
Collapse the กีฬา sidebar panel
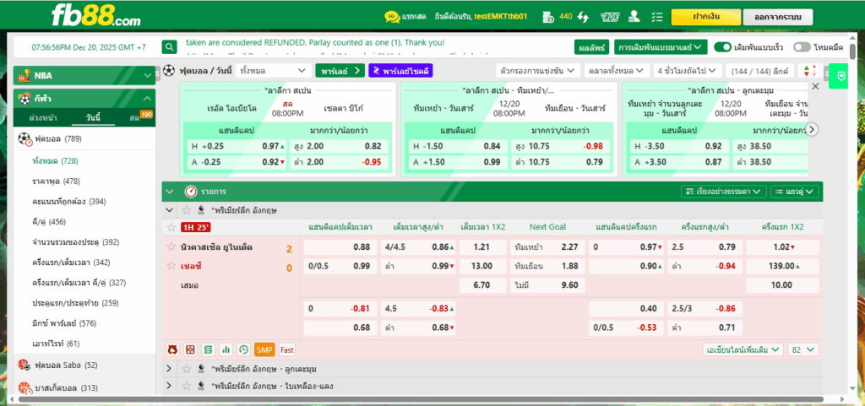click(x=84, y=99)
